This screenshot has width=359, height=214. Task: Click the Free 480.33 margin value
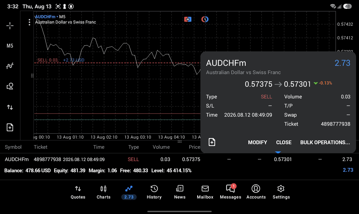pyautogui.click(x=134, y=170)
